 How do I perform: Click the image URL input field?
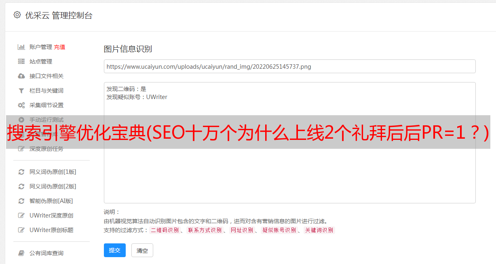point(289,66)
